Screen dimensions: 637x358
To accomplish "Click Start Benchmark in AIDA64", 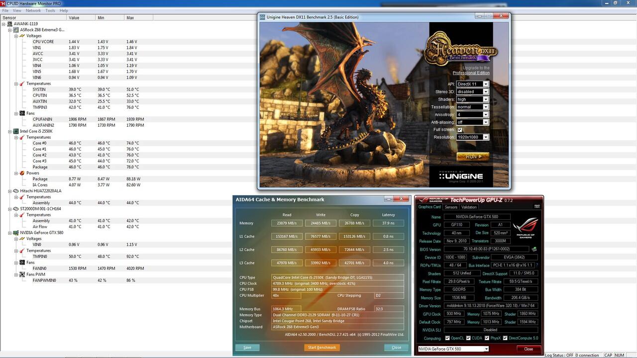I will (x=322, y=347).
